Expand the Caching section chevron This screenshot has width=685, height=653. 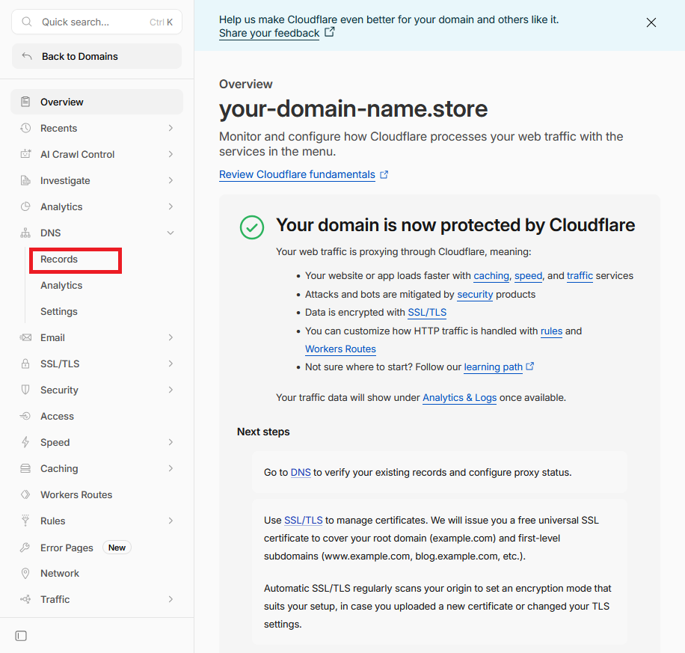click(x=171, y=468)
